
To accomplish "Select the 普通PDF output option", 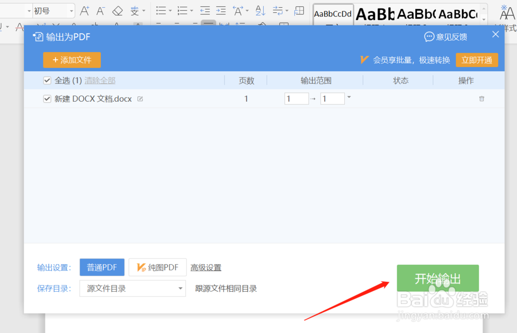I will (102, 267).
